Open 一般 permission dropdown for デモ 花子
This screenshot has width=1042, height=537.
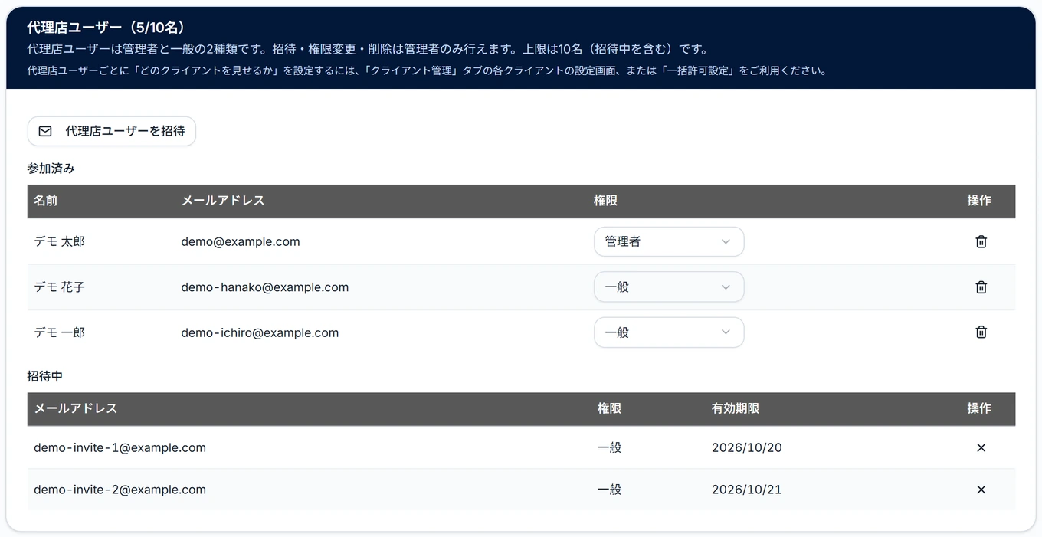point(669,287)
